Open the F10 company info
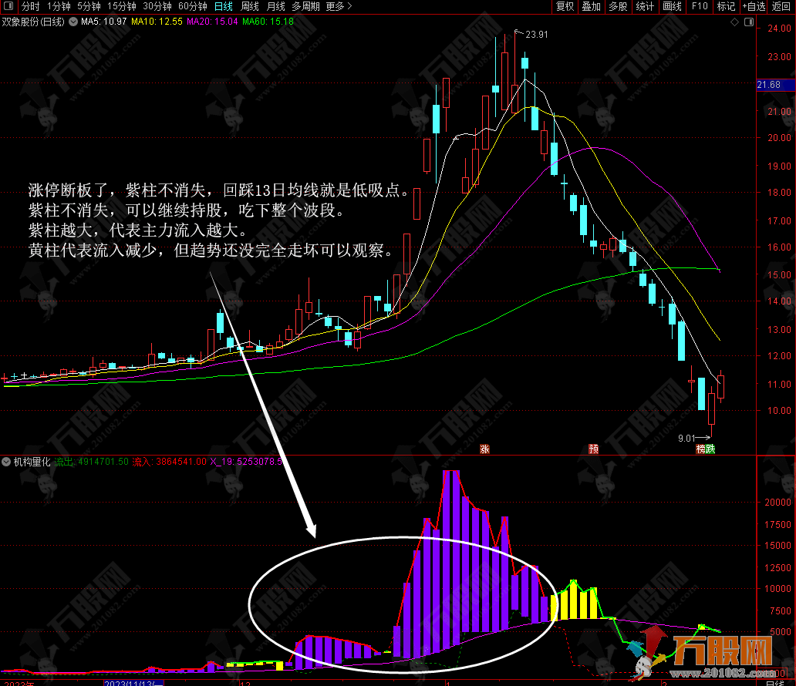 click(700, 6)
